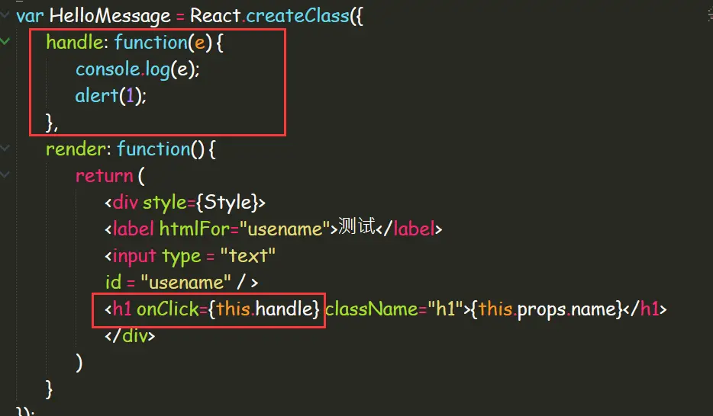Screen dimensions: 713x416
Task: Click the alert function call
Action: pyautogui.click(x=97, y=96)
